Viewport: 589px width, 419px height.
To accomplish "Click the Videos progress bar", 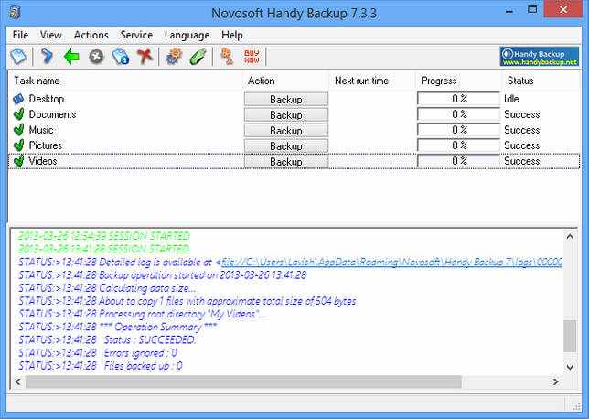I will point(458,161).
